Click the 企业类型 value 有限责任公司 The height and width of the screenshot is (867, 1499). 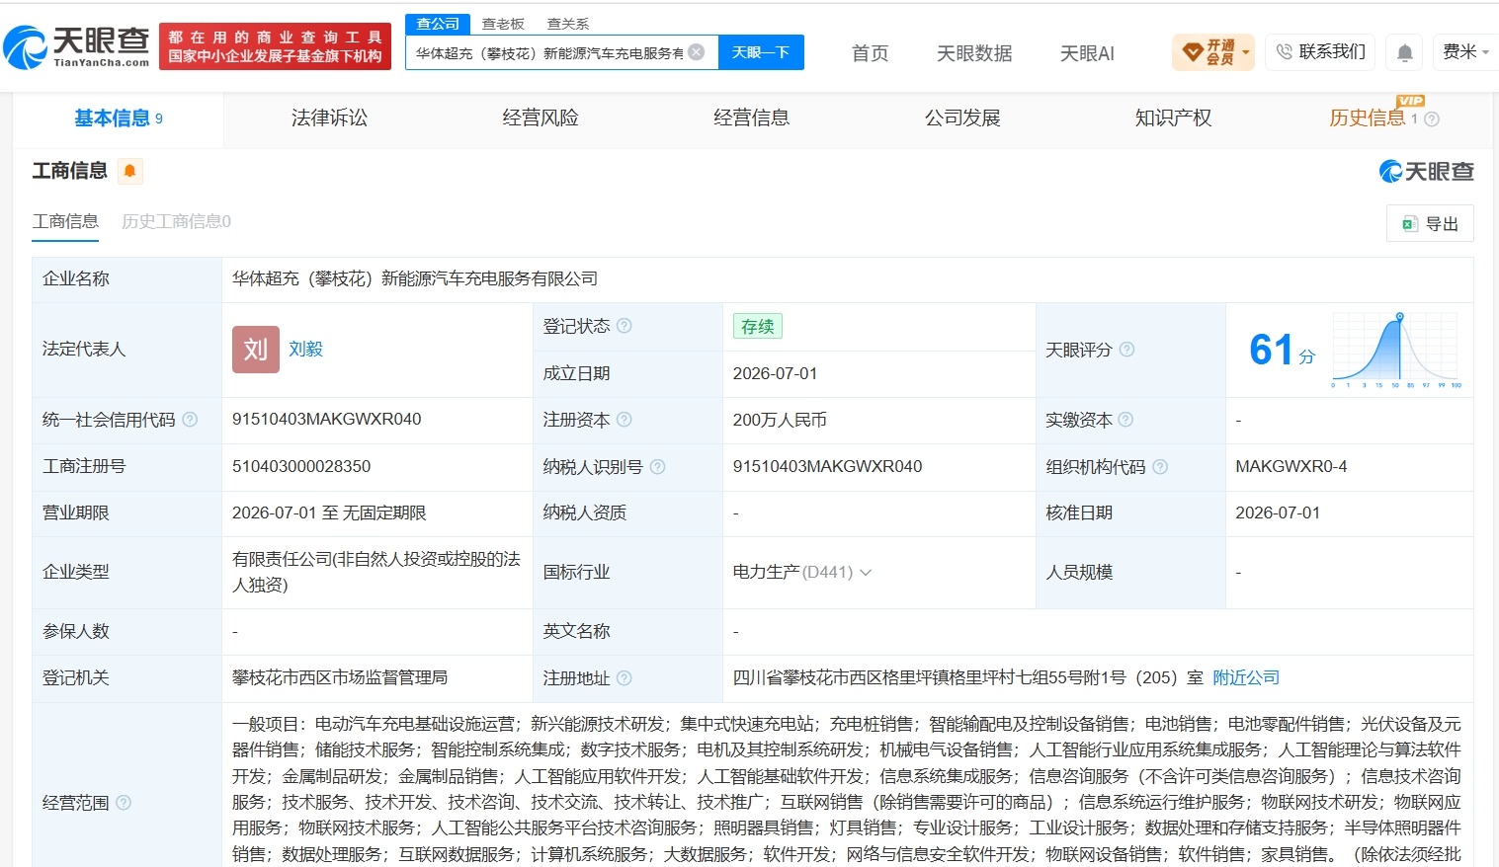click(x=376, y=572)
